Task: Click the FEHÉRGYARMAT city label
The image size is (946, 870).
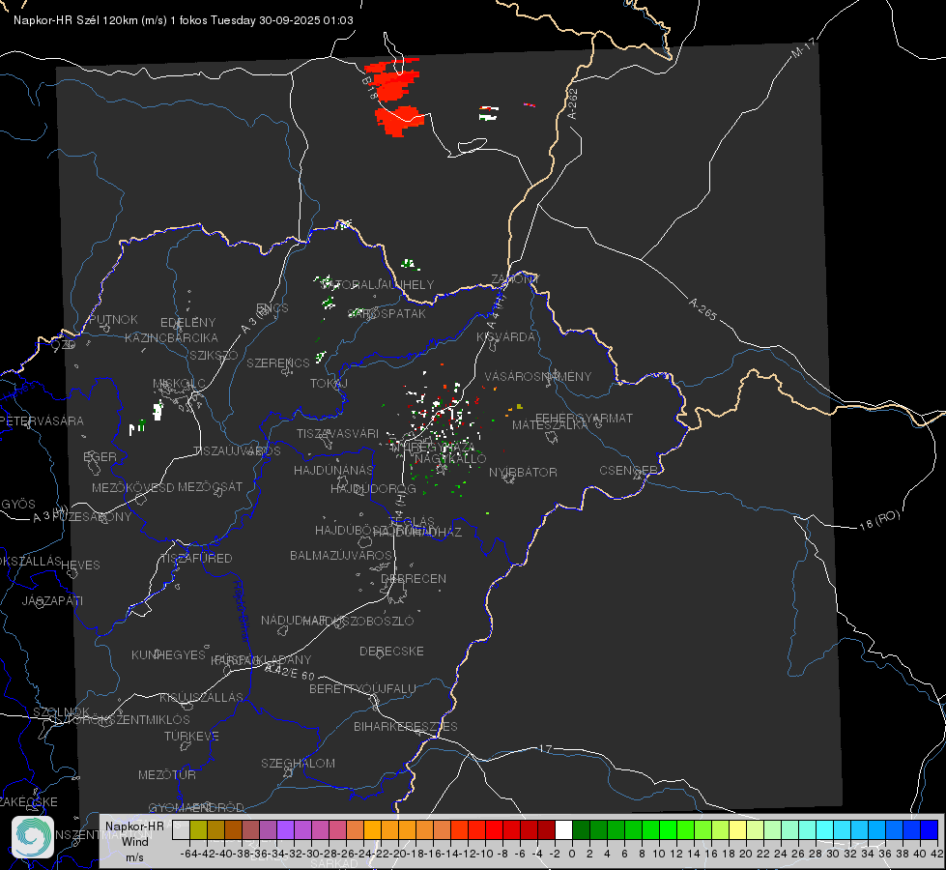Action: click(584, 418)
